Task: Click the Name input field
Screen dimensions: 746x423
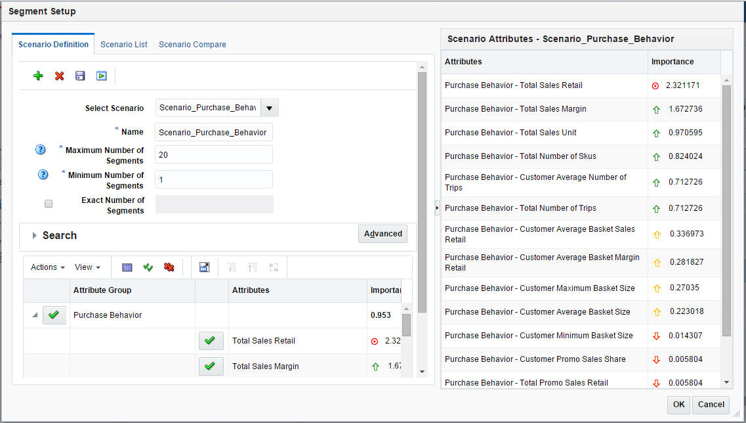Action: coord(214,132)
